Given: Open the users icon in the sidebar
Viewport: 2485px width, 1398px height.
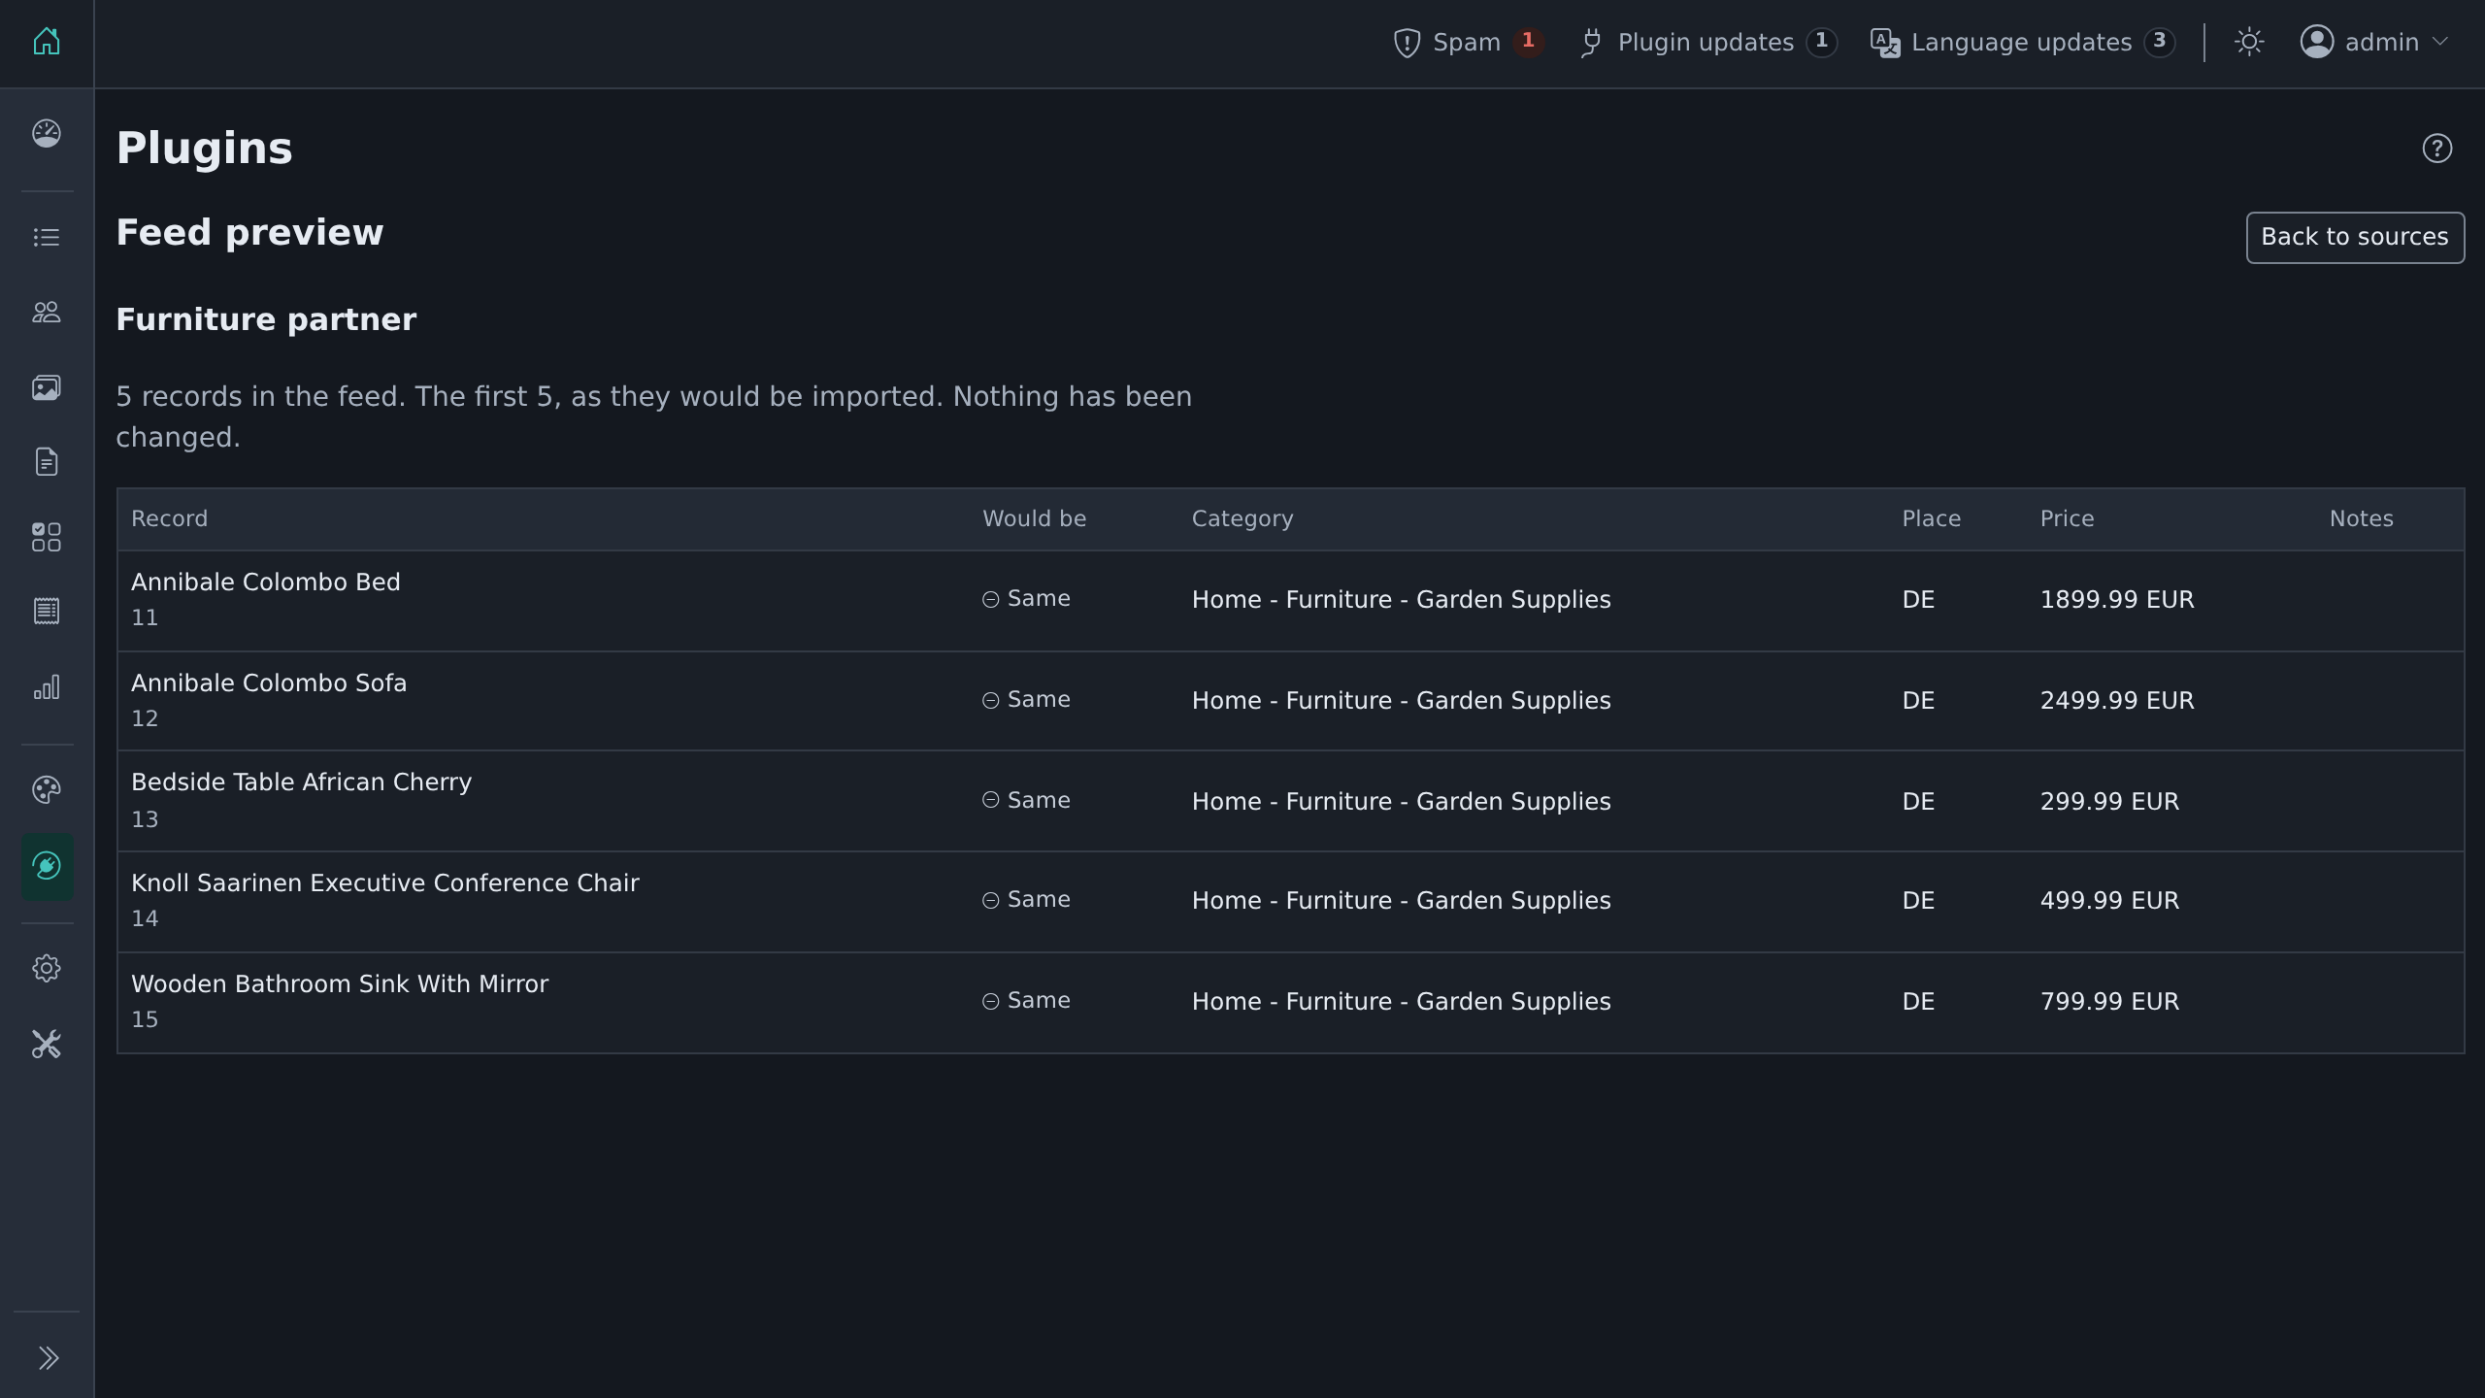Looking at the screenshot, I should pos(47,312).
